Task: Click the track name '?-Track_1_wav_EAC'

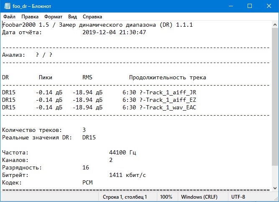Action: 168,107
